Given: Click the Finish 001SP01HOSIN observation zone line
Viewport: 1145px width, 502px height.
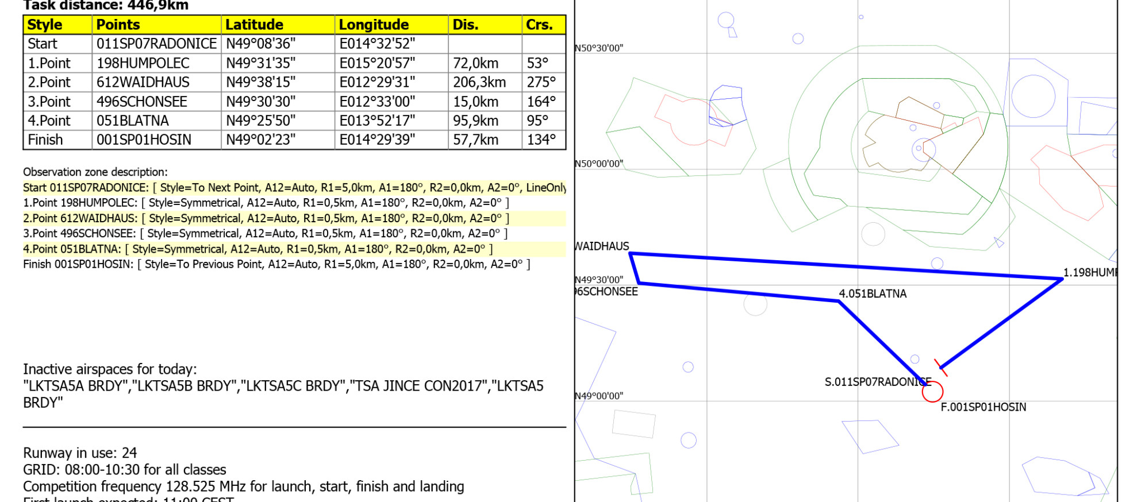Looking at the screenshot, I should (276, 264).
